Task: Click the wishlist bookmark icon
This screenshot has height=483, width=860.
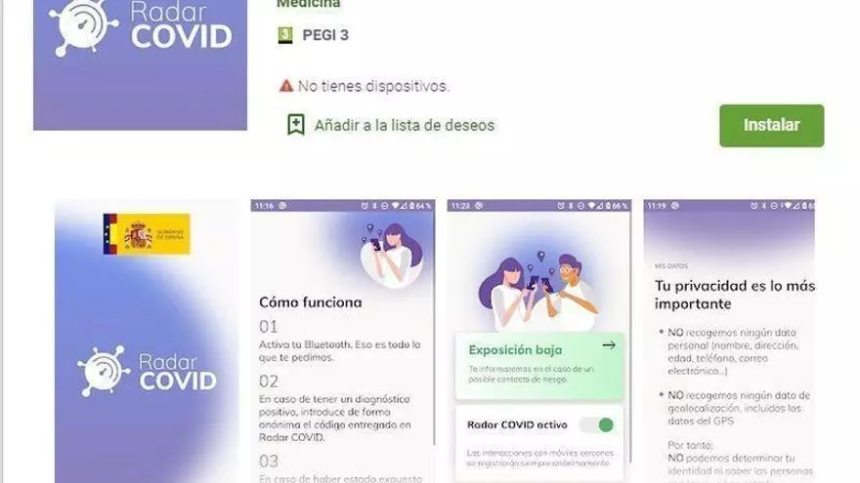Action: point(295,125)
